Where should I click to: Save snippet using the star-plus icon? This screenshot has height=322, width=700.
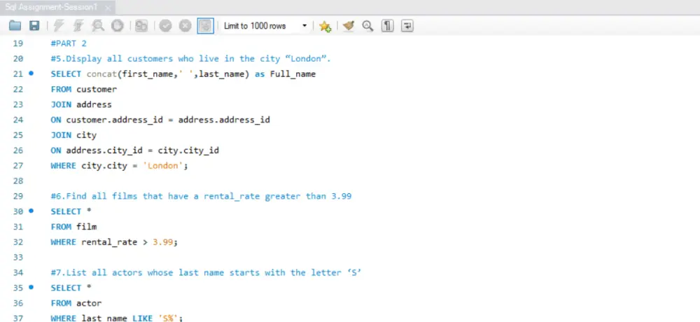click(325, 27)
